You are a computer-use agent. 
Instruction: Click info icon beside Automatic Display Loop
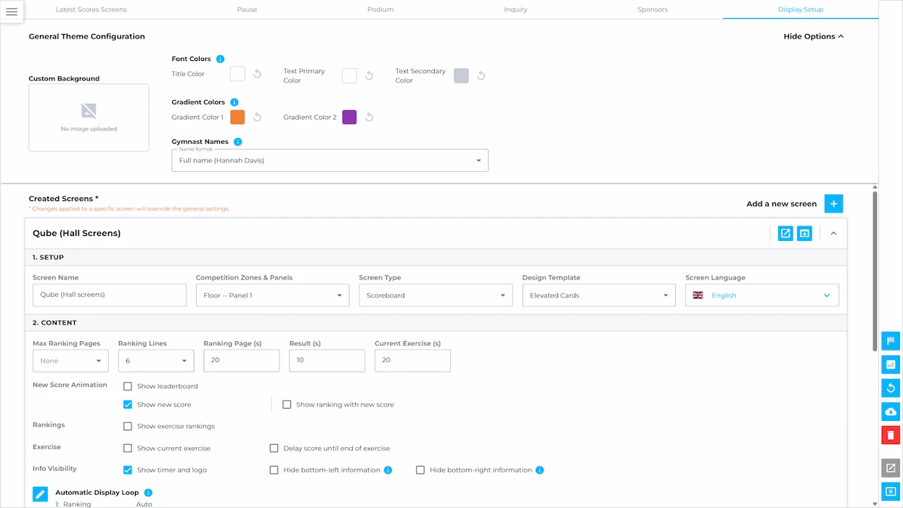pos(148,493)
